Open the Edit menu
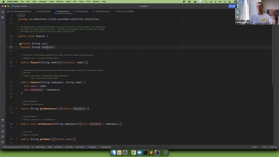 [28, 1]
